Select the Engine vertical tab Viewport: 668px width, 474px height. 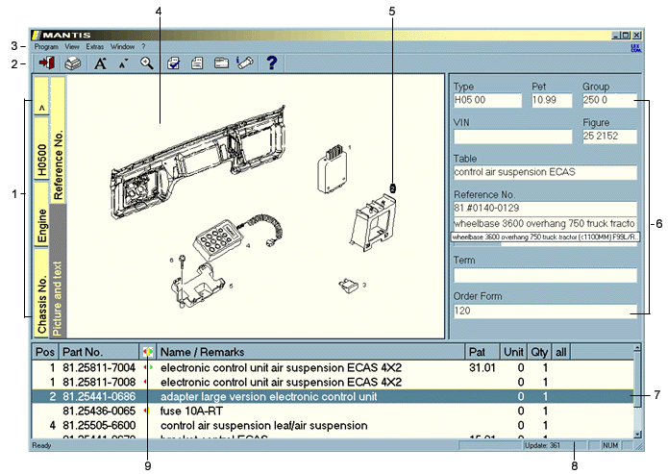pos(41,217)
